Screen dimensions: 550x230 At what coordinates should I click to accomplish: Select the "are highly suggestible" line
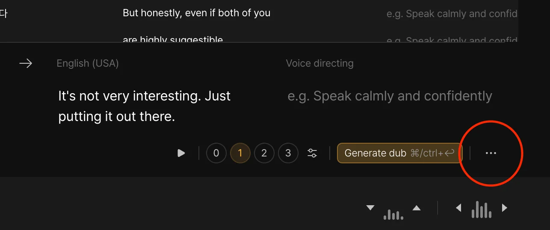pos(173,40)
